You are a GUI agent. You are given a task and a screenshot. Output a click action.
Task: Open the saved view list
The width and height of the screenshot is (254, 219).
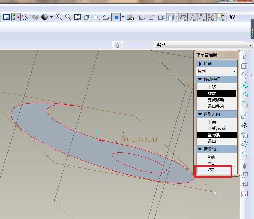pos(97,17)
